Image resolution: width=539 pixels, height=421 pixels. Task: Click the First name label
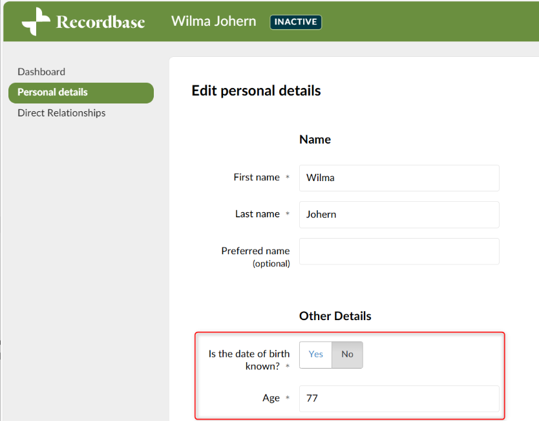coord(257,177)
